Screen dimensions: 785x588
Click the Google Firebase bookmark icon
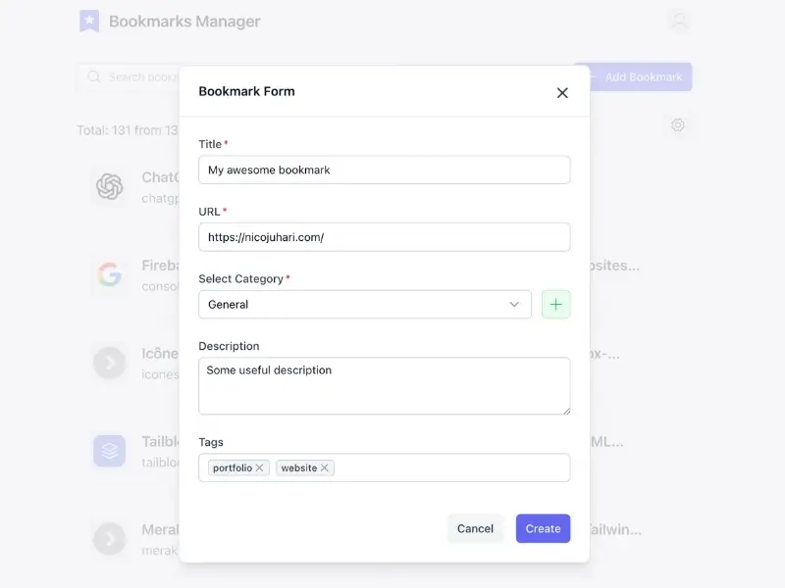pos(109,275)
